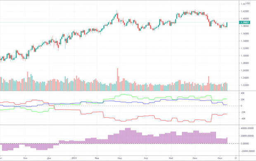The height and width of the screenshot is (161, 256).
Task: Click the Дек month label on time axis
Action: coord(49,158)
